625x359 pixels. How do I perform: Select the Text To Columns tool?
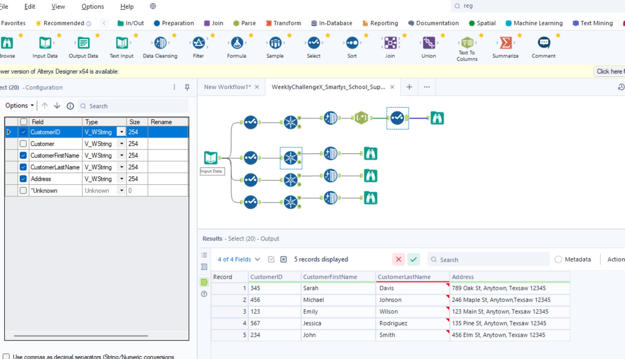(467, 43)
